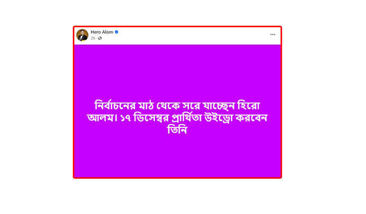Click the word আলম। in the second line
Image resolution: width=366 pixels, height=214 pixels.
tap(102, 118)
